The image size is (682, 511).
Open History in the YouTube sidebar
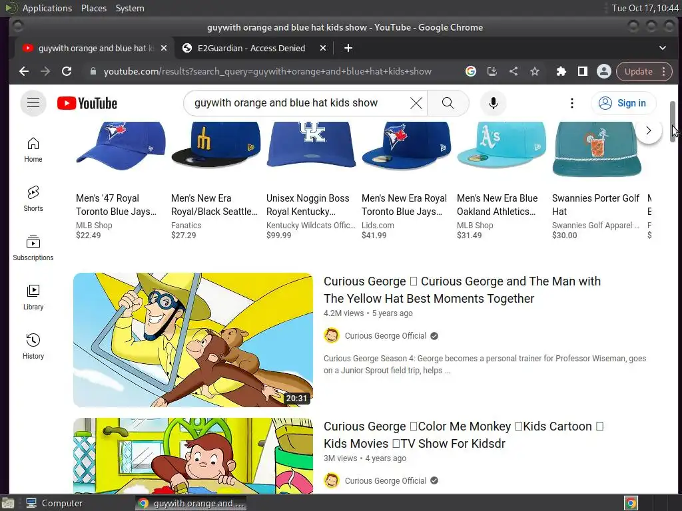point(33,346)
